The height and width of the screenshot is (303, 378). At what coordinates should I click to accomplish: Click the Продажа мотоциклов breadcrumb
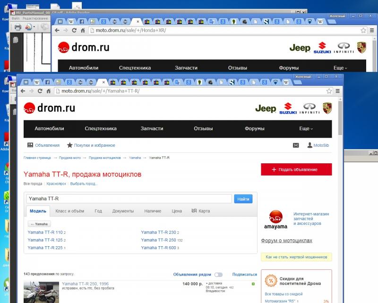tap(104, 158)
